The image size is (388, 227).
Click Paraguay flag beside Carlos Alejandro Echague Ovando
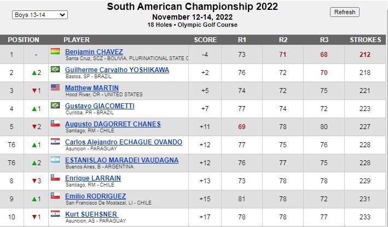[55, 142]
